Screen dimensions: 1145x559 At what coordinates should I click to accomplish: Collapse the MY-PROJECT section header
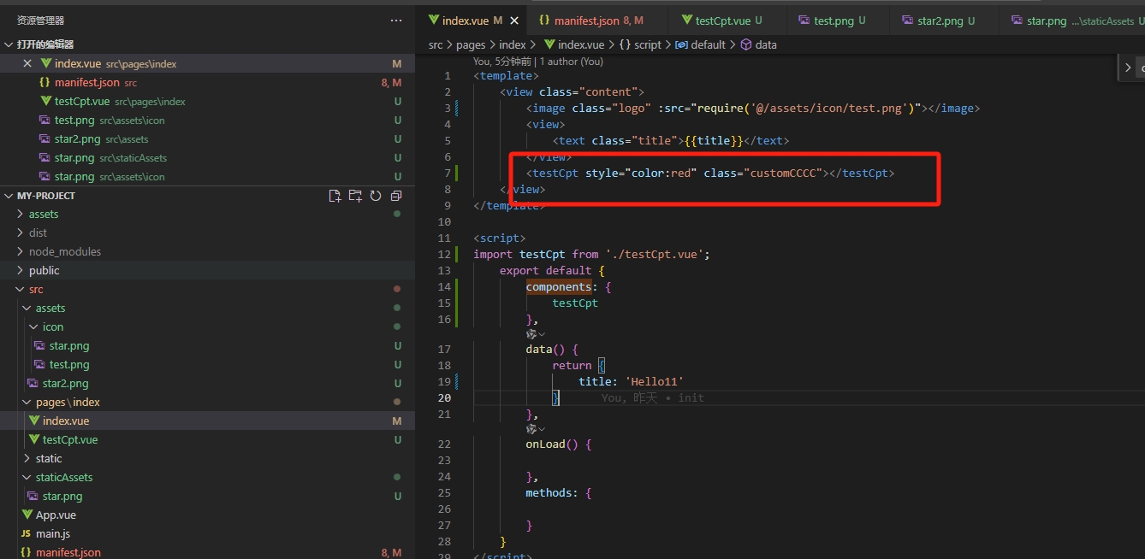click(x=9, y=196)
